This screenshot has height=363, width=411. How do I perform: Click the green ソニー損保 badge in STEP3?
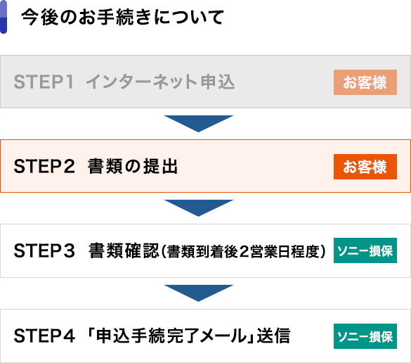365,250
